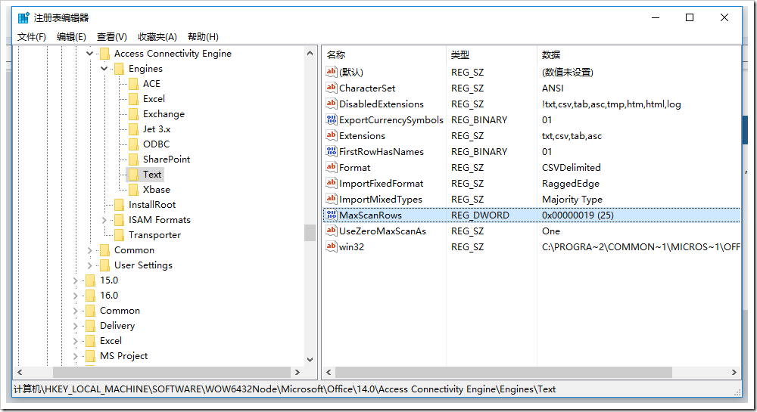Select the ISAM Formats key
Image resolution: width=757 pixels, height=412 pixels.
159,220
